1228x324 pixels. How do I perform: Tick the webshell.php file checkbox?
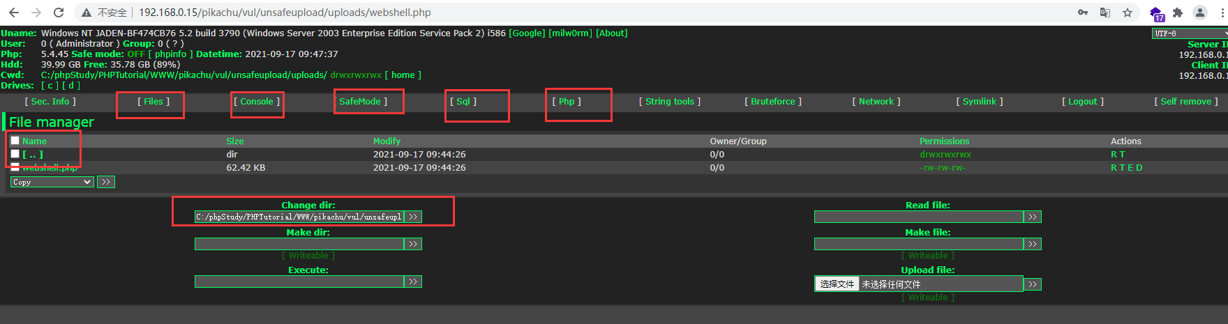[15, 167]
